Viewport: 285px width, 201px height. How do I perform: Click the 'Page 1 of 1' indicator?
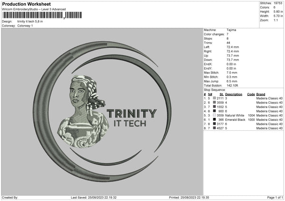[x=275, y=198]
